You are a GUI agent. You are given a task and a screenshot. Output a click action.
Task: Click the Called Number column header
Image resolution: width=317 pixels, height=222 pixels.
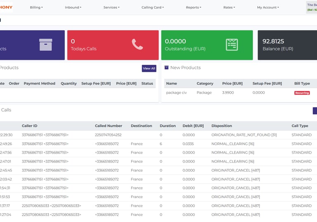pos(109,126)
